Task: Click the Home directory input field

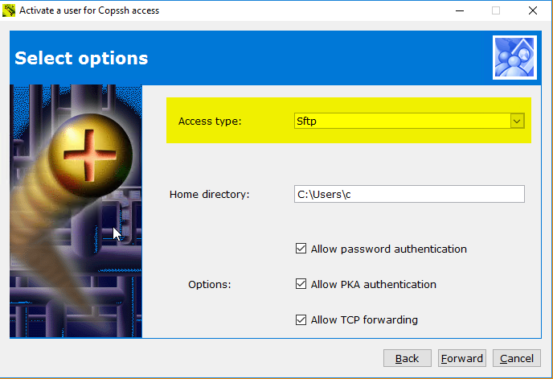Action: tap(409, 194)
